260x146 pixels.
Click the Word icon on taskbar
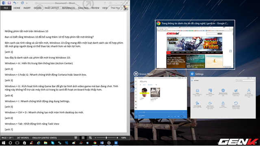point(102,143)
